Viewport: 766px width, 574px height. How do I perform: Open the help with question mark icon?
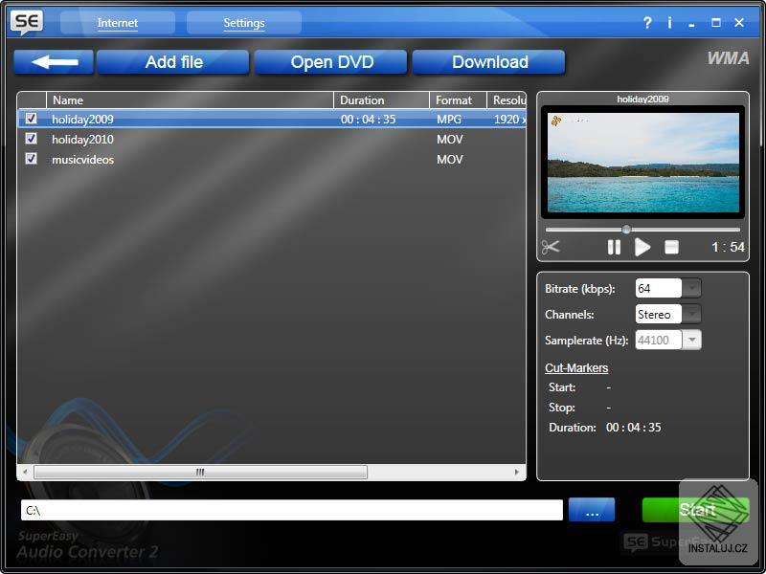pos(646,22)
